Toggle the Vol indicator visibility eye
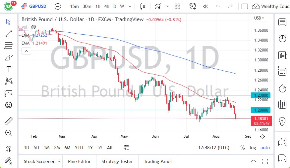Screen dimensions: 290x168 pyautogui.click(x=33, y=27)
